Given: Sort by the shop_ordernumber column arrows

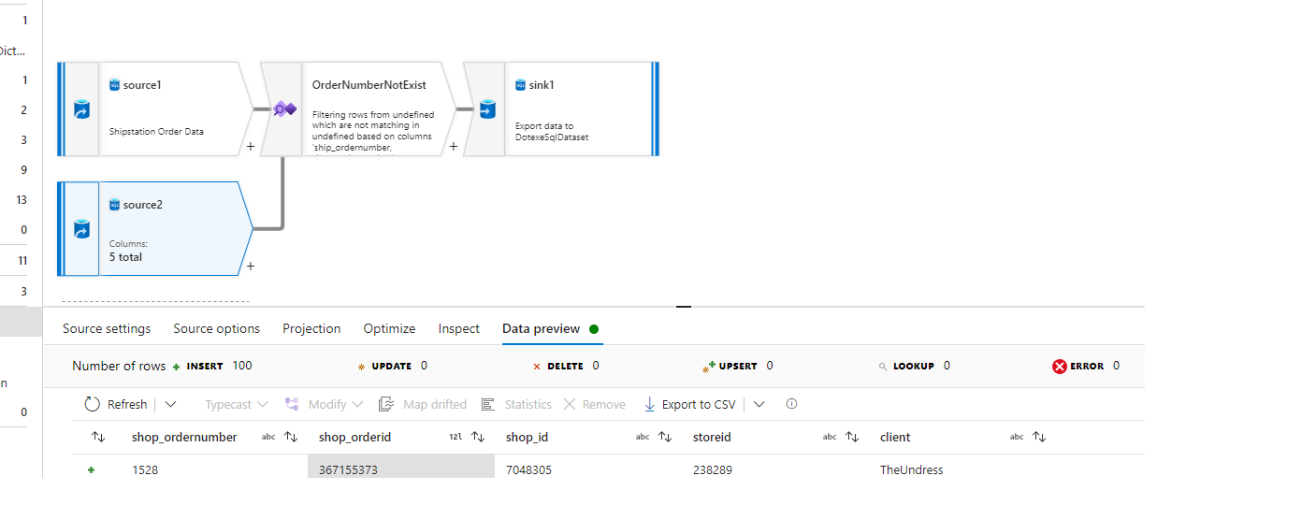Looking at the screenshot, I should pos(291,437).
